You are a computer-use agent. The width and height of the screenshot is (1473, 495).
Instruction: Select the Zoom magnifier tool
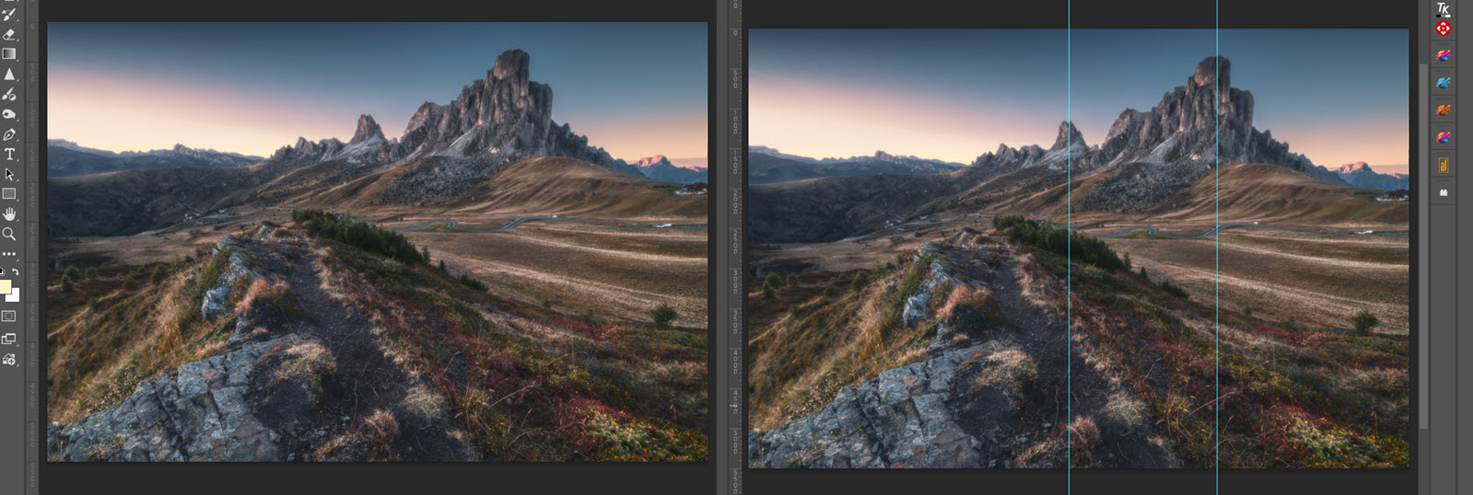tap(9, 234)
